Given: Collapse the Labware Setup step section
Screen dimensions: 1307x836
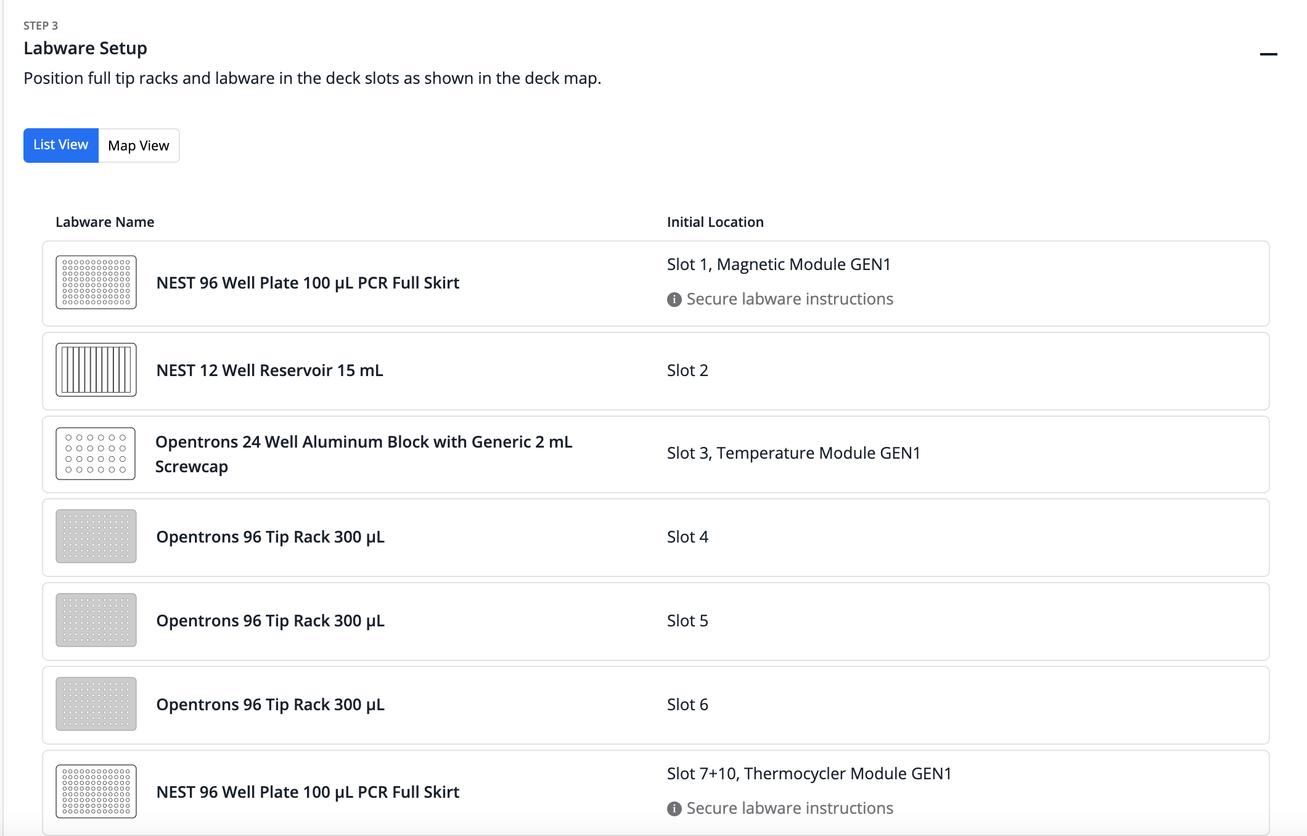Looking at the screenshot, I should pos(1268,54).
